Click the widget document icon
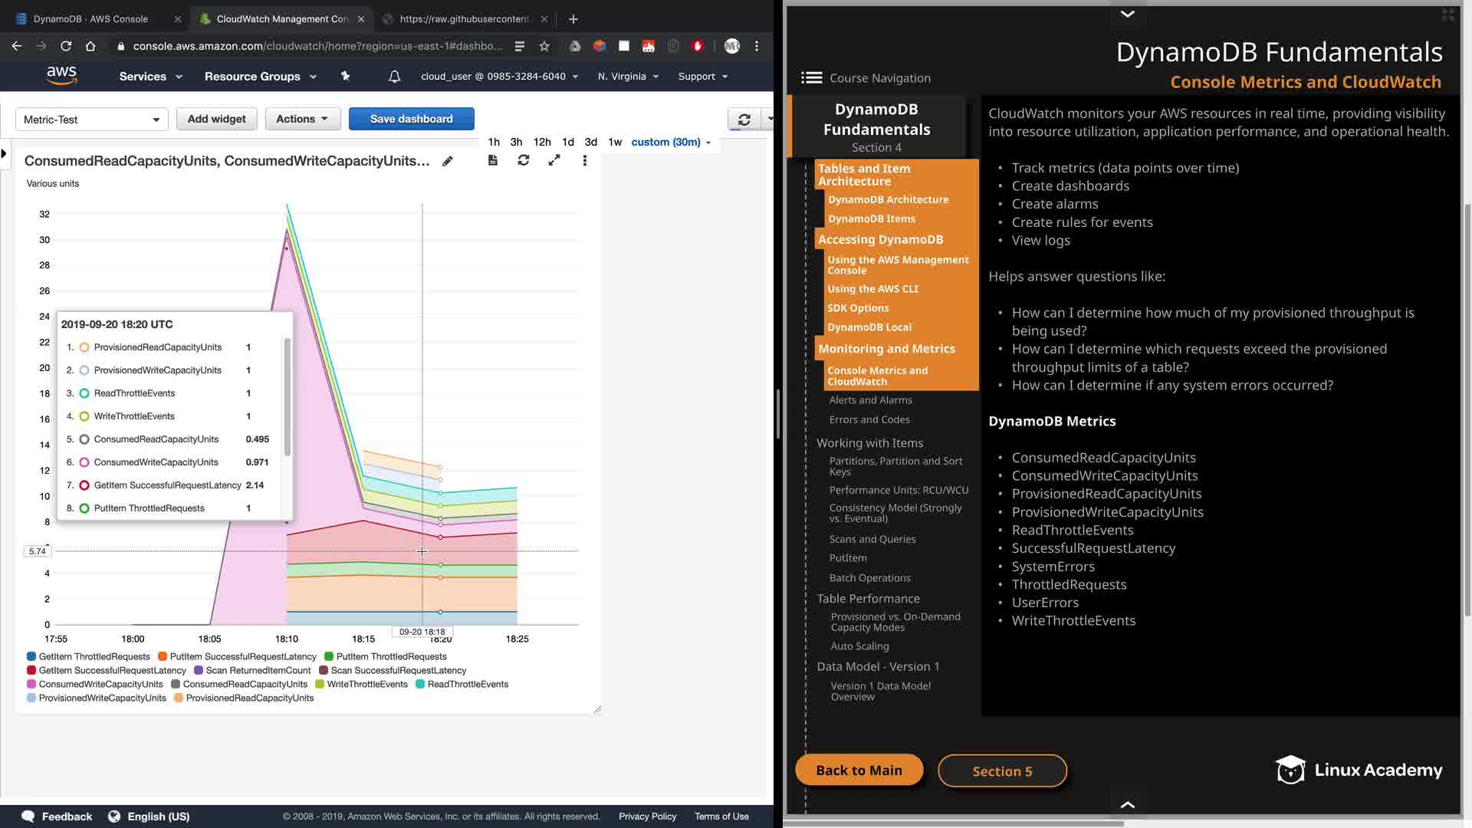 pyautogui.click(x=493, y=160)
